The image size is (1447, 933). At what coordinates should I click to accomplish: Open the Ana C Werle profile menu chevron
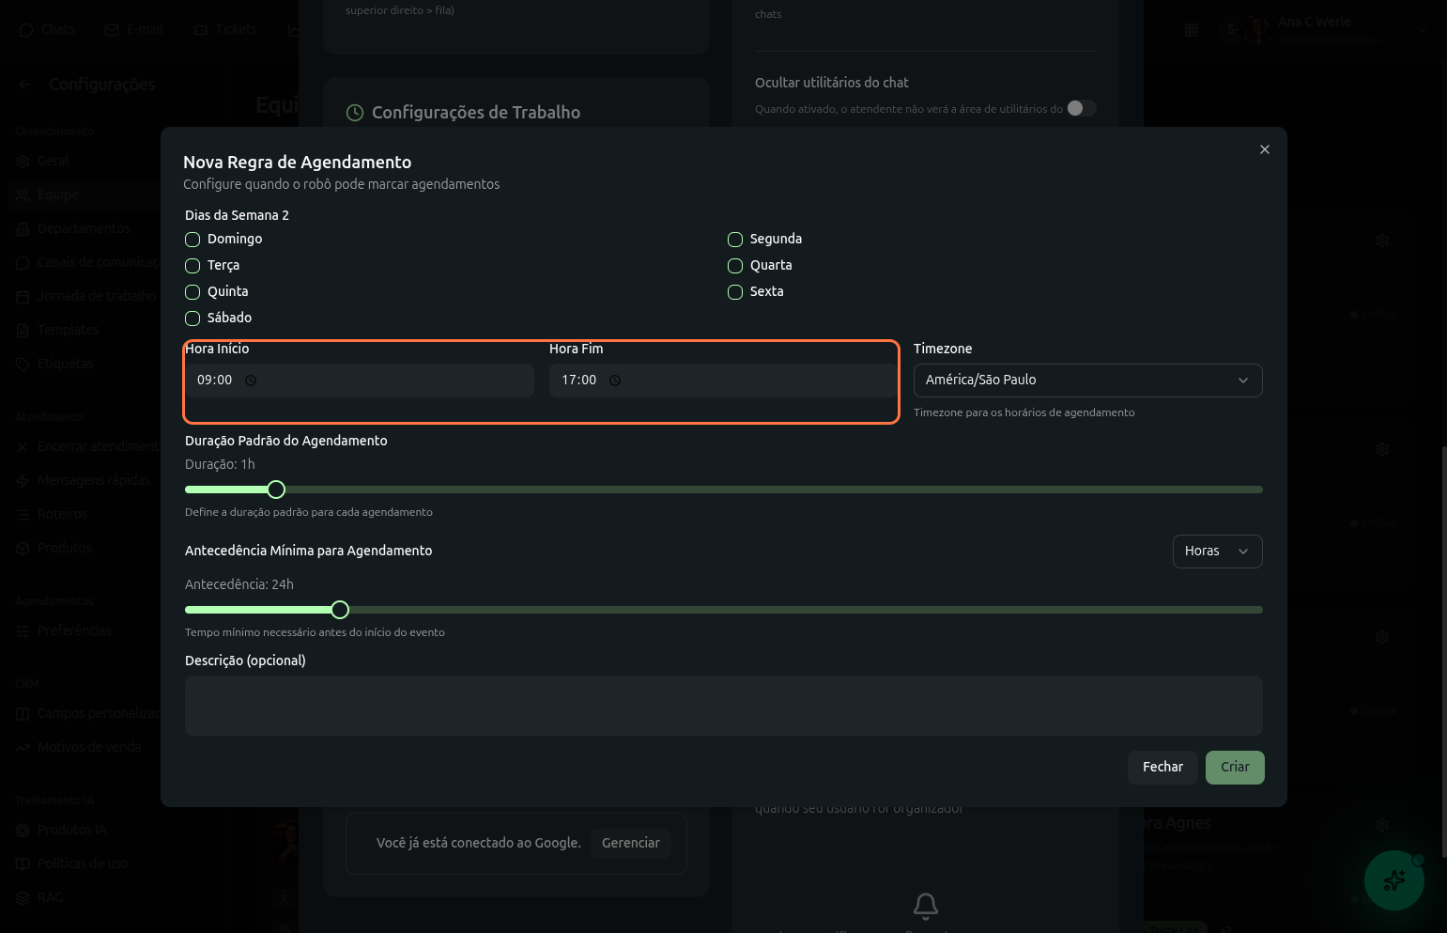[x=1423, y=30]
